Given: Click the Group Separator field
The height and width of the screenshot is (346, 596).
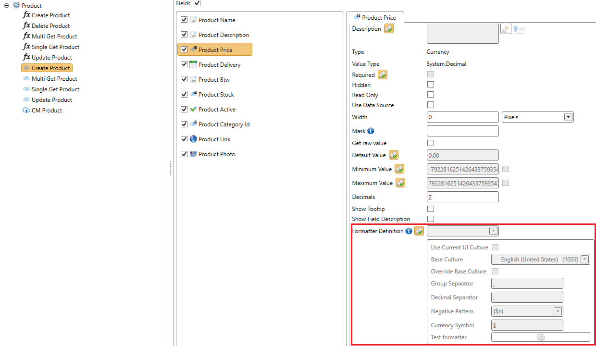Looking at the screenshot, I should click(527, 283).
